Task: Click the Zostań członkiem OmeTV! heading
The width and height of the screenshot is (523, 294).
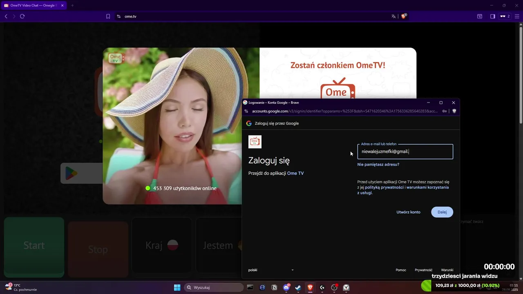Action: (x=338, y=65)
